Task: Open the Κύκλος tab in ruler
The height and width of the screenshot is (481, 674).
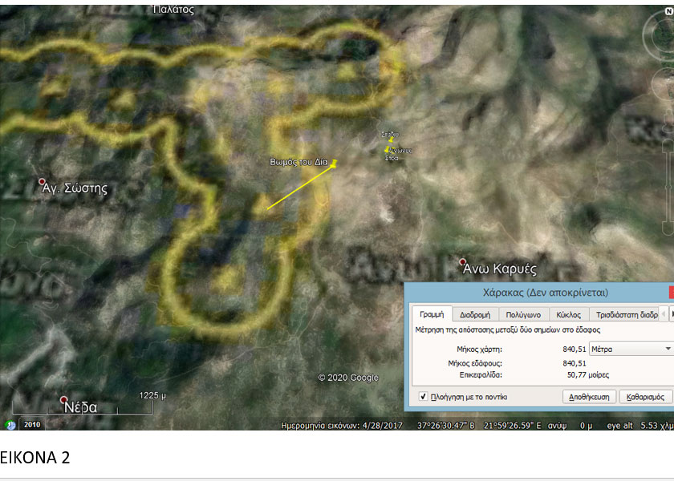Action: click(568, 314)
